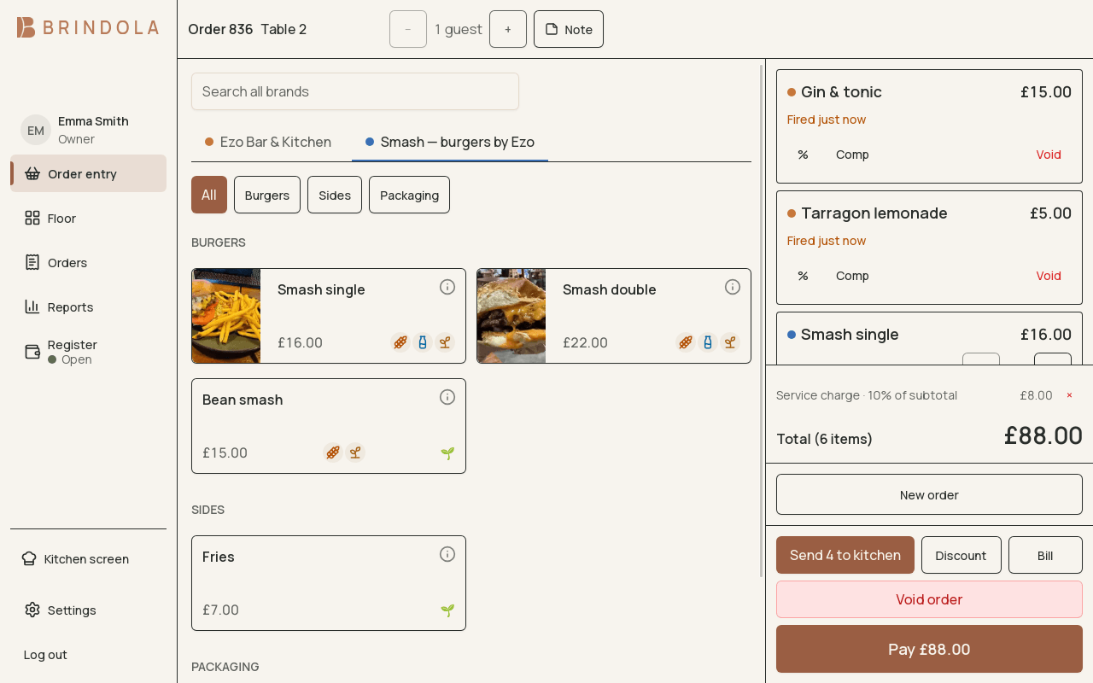This screenshot has height=683, width=1093.
Task: Open the Register panel
Action: pos(88,351)
